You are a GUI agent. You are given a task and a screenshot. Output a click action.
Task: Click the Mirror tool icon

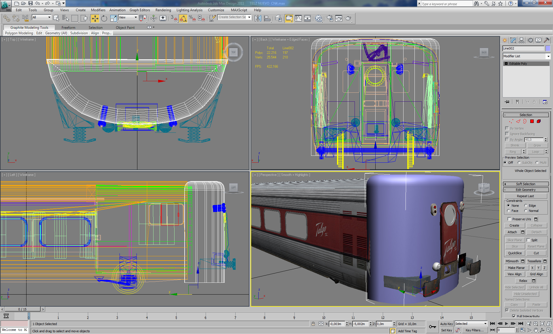click(x=258, y=18)
